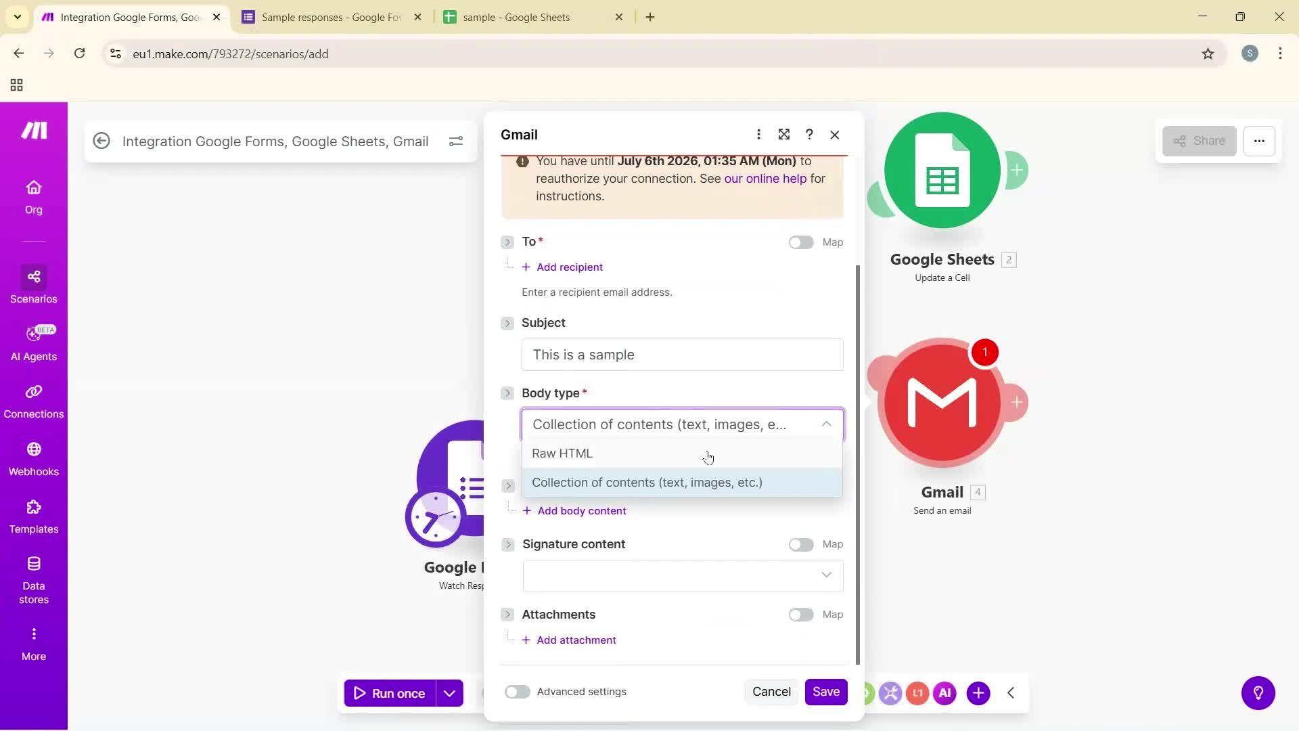
Task: Open the Gmail module options menu
Action: tap(758, 134)
